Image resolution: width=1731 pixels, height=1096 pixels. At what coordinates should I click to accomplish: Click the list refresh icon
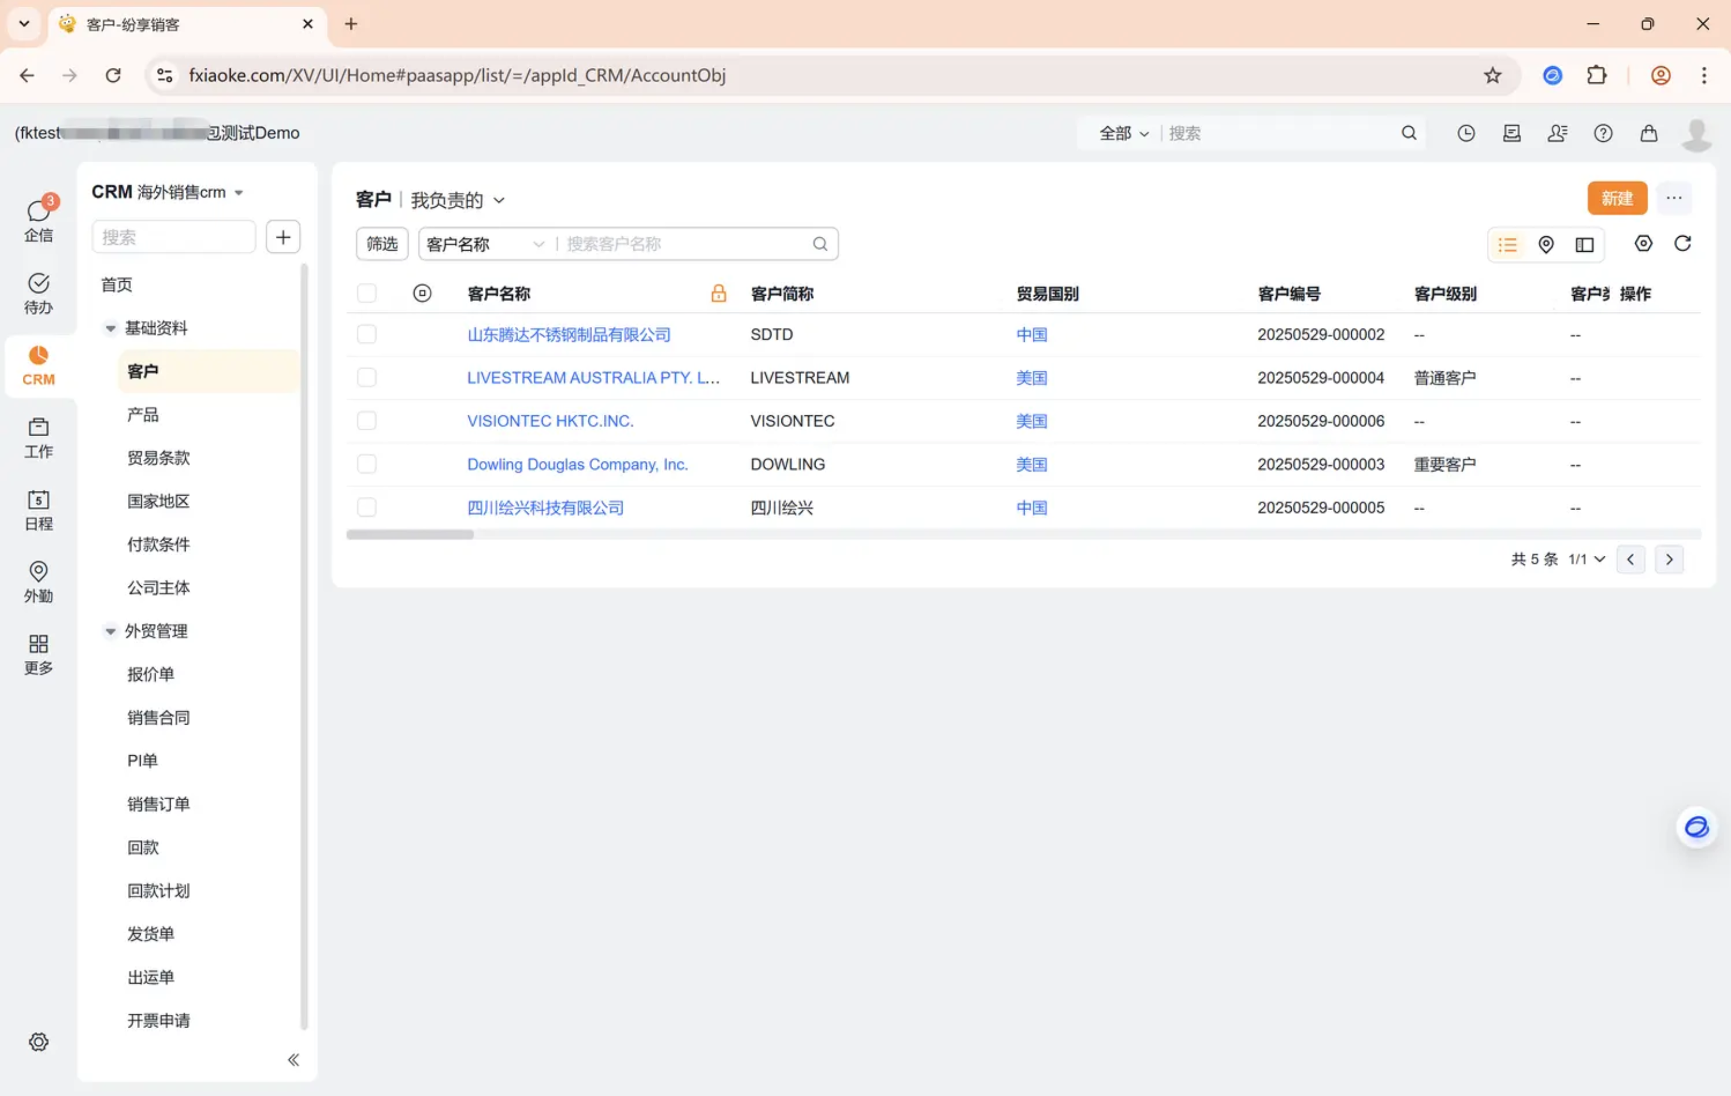coord(1682,243)
